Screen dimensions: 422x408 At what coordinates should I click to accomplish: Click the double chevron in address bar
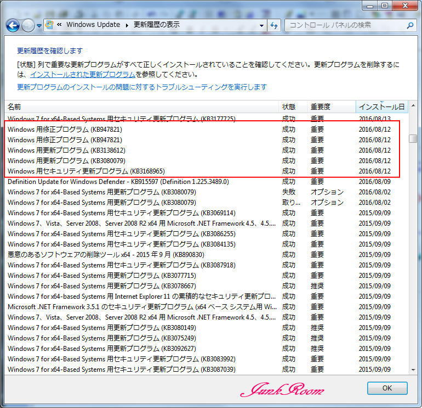[x=59, y=25]
